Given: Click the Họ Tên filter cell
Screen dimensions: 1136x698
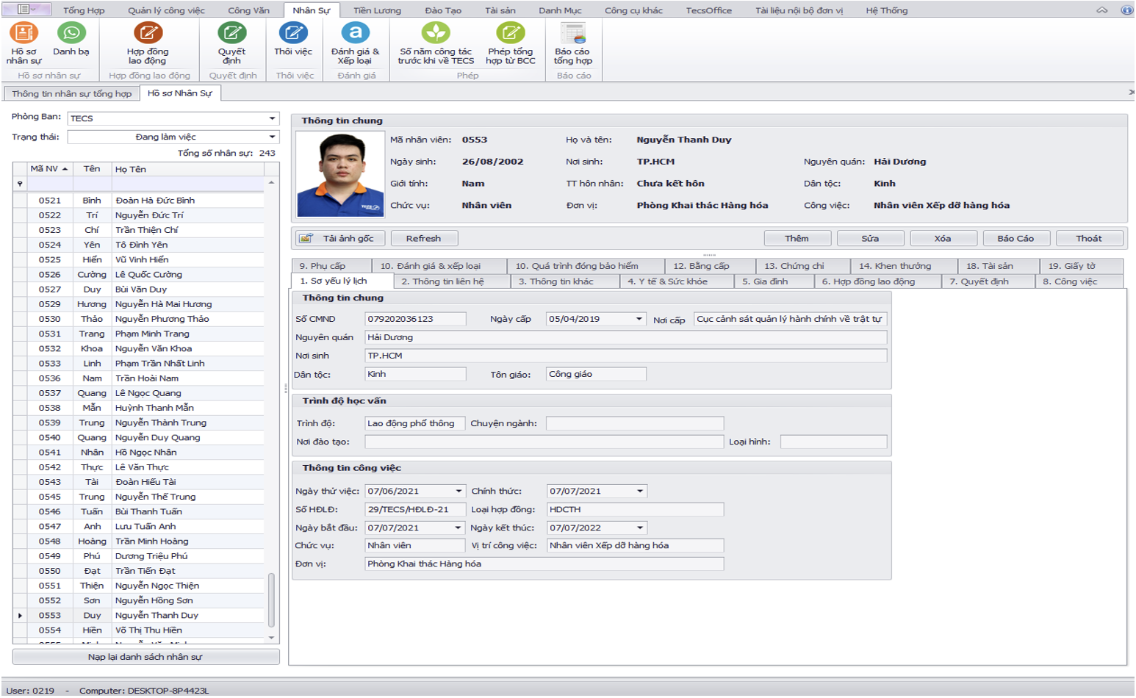Looking at the screenshot, I should coord(187,184).
